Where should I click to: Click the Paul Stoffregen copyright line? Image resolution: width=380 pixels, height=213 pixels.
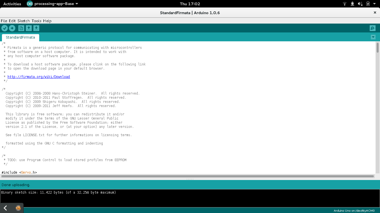pyautogui.click(x=66, y=98)
